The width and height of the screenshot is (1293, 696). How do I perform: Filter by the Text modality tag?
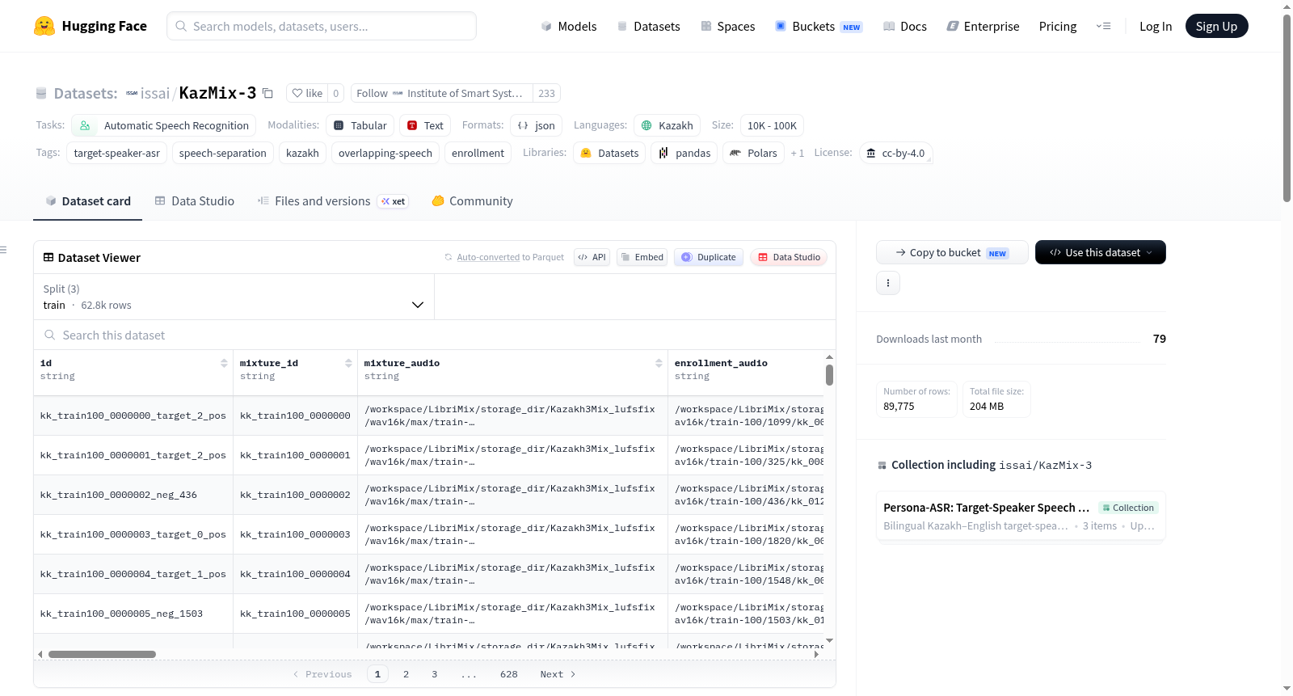425,125
